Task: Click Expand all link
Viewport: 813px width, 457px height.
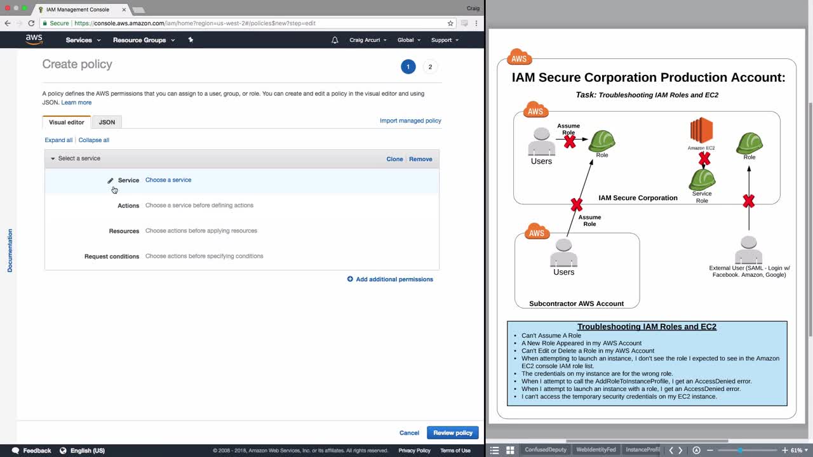Action: pos(58,140)
